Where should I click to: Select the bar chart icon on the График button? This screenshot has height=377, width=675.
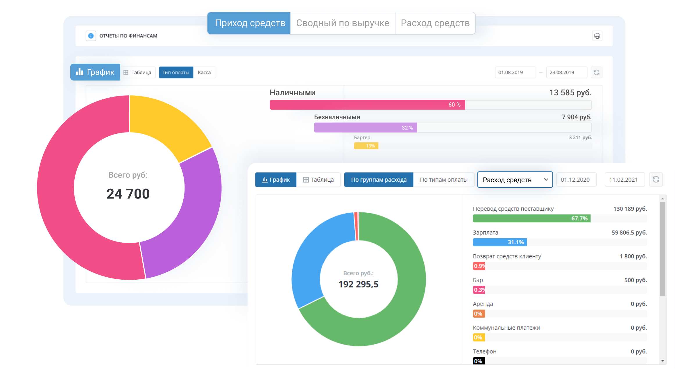pos(80,72)
